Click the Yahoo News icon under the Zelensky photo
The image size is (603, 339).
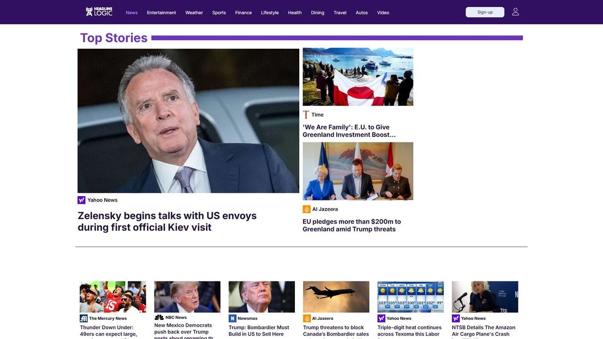[82, 200]
